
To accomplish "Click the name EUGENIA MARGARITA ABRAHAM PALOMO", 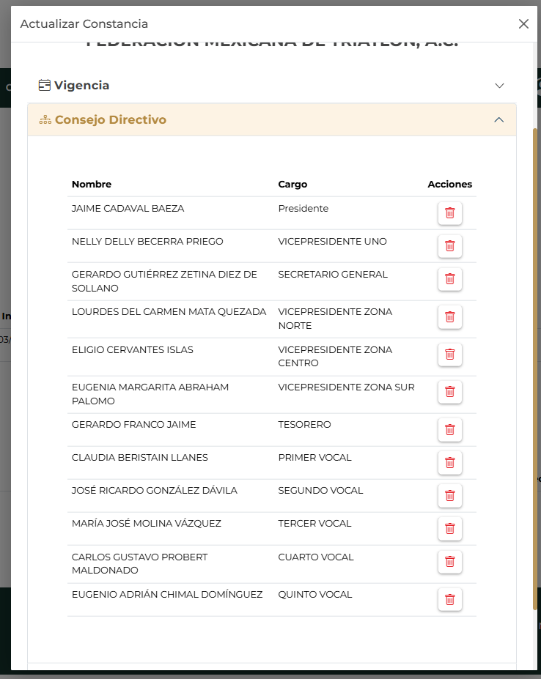I will (150, 393).
